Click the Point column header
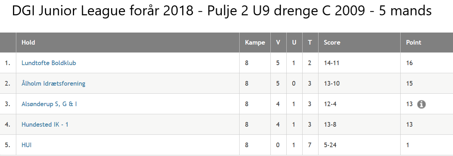Screen dimensions: 453x156 (x=414, y=42)
